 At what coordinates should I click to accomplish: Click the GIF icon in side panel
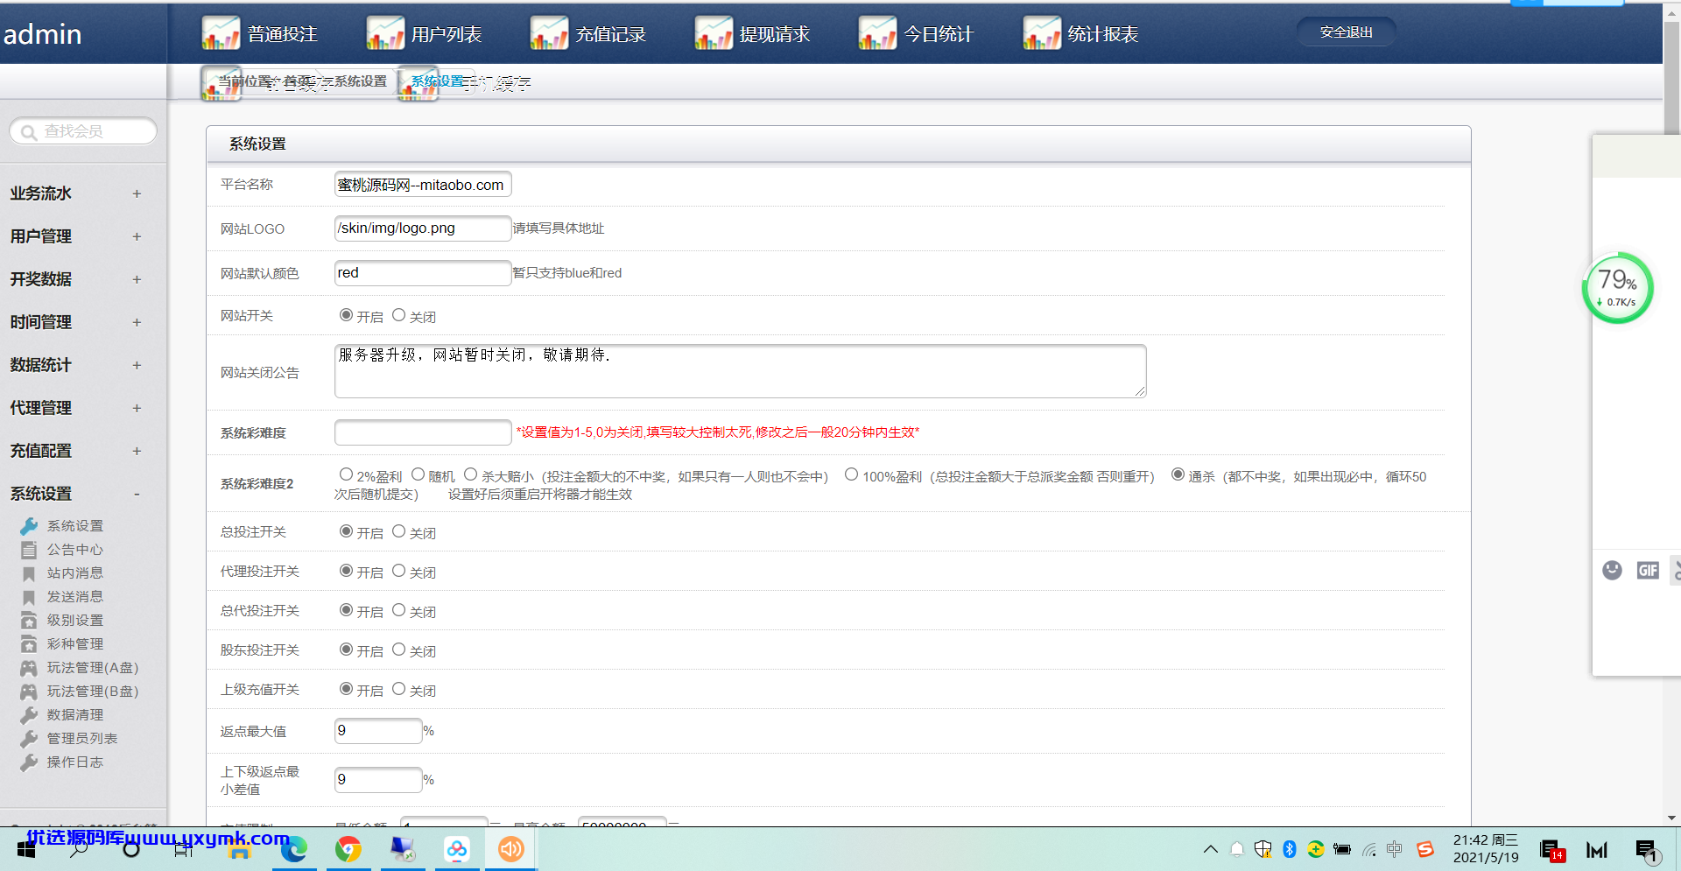click(x=1648, y=571)
